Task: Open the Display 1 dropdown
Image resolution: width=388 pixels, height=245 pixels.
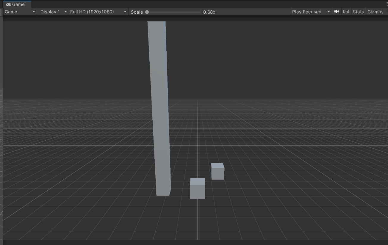Action: (53, 12)
